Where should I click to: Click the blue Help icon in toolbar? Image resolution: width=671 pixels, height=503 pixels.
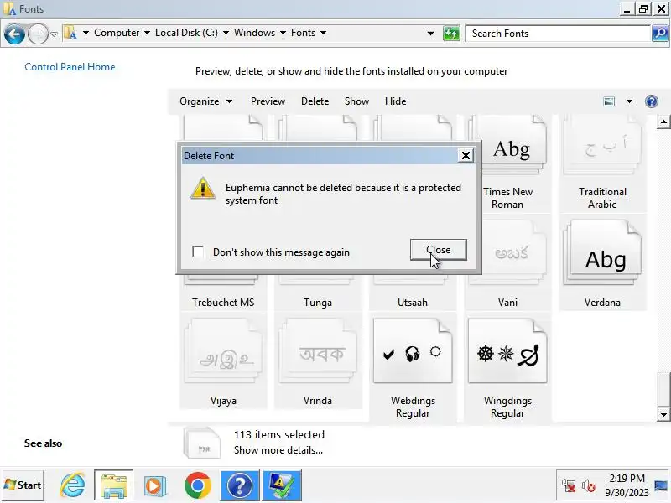coord(652,101)
